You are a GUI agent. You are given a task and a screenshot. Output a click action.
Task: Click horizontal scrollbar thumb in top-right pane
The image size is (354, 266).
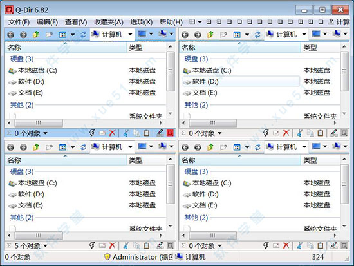212,123
